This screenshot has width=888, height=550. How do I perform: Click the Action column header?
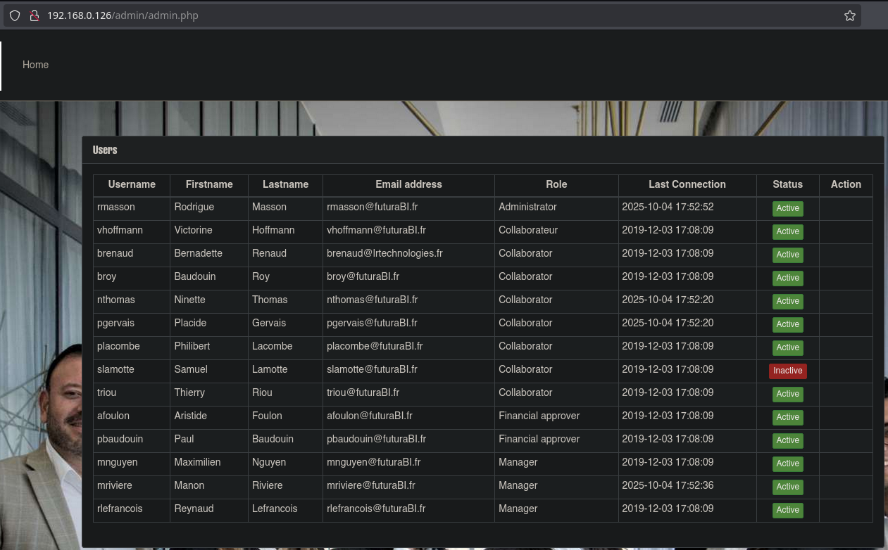pos(846,184)
